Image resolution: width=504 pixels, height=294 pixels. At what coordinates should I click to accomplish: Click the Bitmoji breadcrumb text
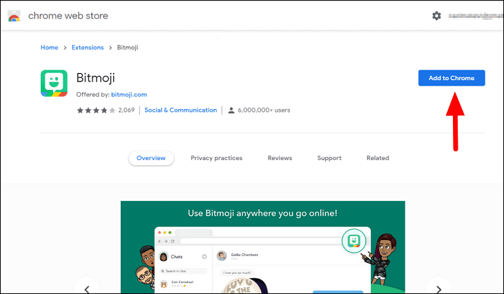[x=128, y=48]
